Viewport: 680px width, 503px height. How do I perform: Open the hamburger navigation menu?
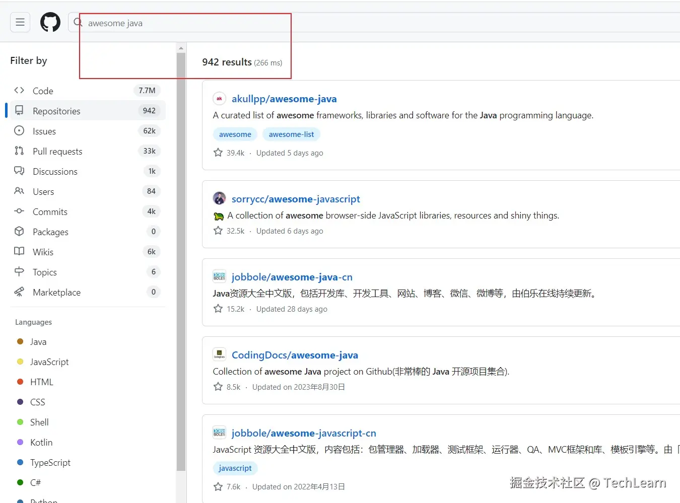pos(20,22)
